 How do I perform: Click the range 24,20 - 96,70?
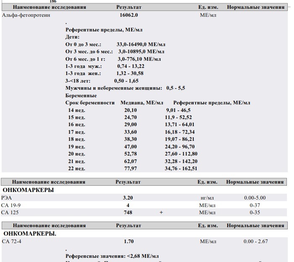click(180, 147)
